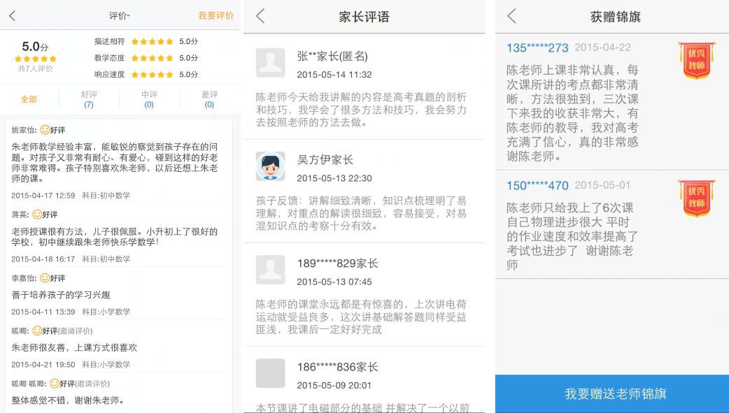Tap 吴方伊家长 cartoon avatar
The width and height of the screenshot is (729, 413).
[270, 166]
